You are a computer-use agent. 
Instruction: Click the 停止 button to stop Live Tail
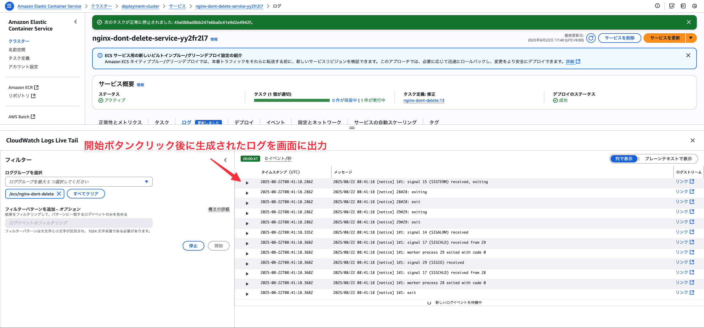tap(193, 246)
